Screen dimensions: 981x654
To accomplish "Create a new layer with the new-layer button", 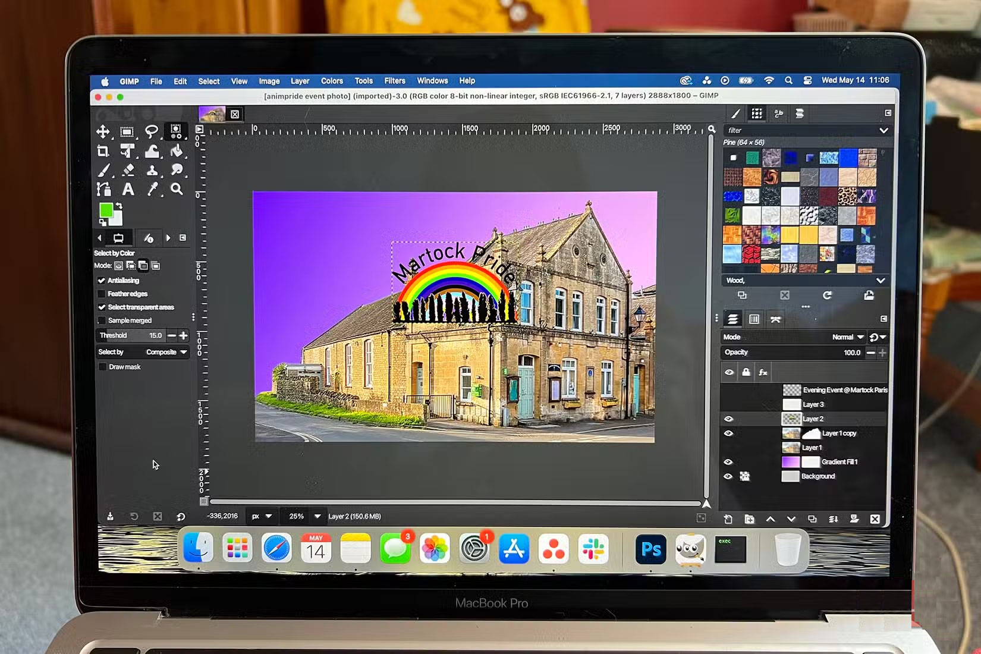I will tap(727, 518).
